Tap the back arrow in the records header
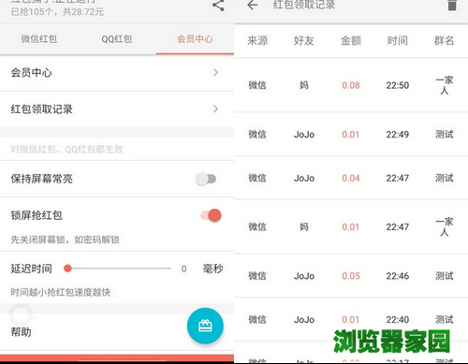 click(252, 5)
